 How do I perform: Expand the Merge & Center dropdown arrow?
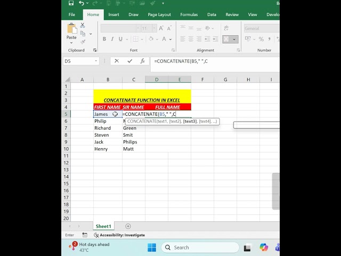234,39
